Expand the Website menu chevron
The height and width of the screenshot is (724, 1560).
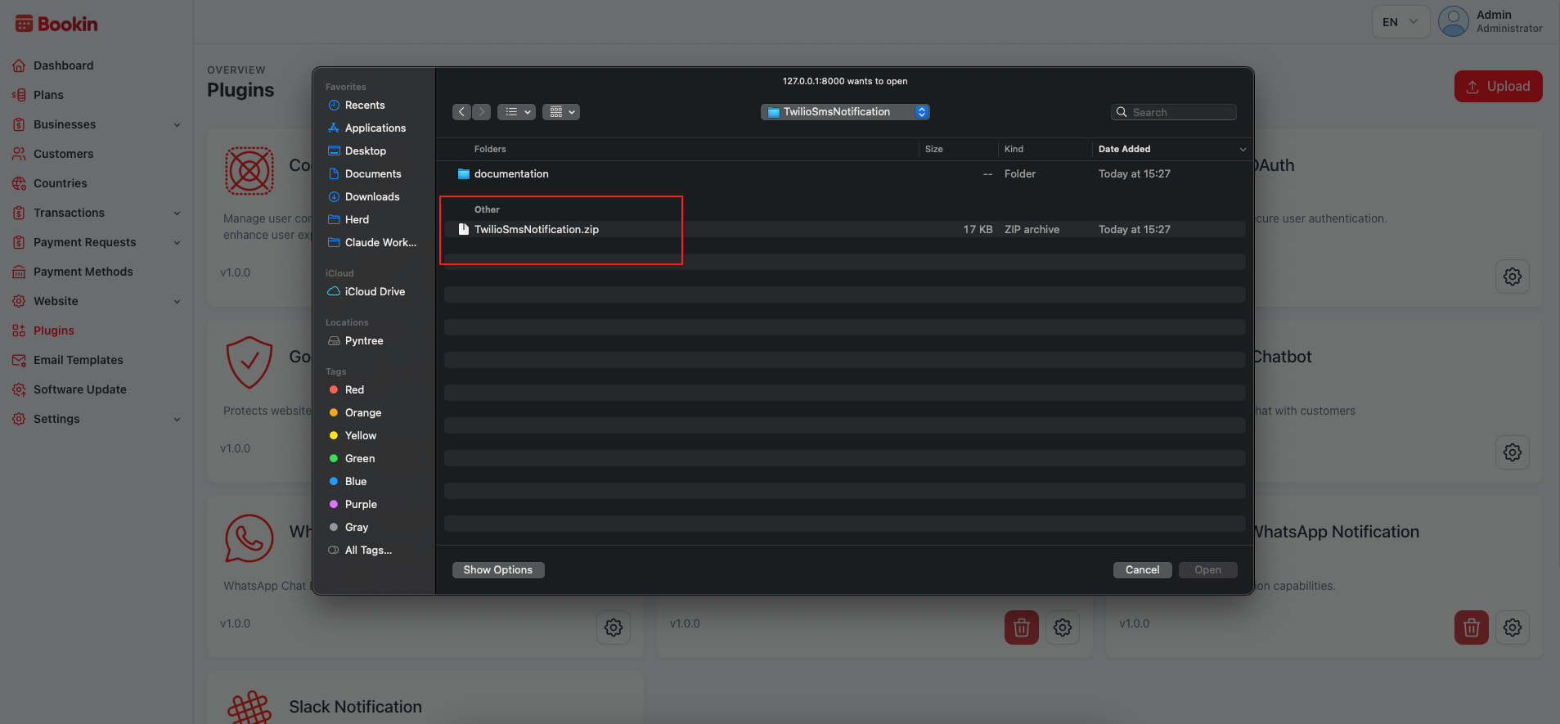pos(177,301)
